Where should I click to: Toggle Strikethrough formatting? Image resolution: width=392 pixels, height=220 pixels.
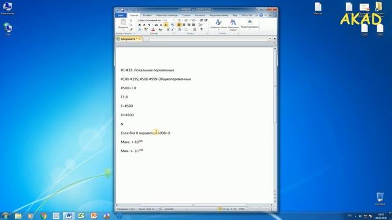point(156,24)
